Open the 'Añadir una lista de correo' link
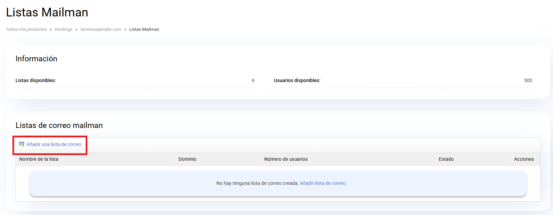Image resolution: width=553 pixels, height=215 pixels. [54, 144]
